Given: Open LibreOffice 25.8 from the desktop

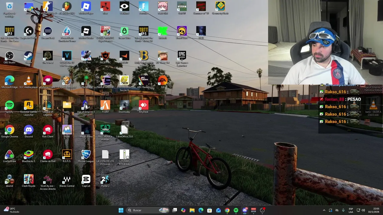Looking at the screenshot, I should coord(124,131).
